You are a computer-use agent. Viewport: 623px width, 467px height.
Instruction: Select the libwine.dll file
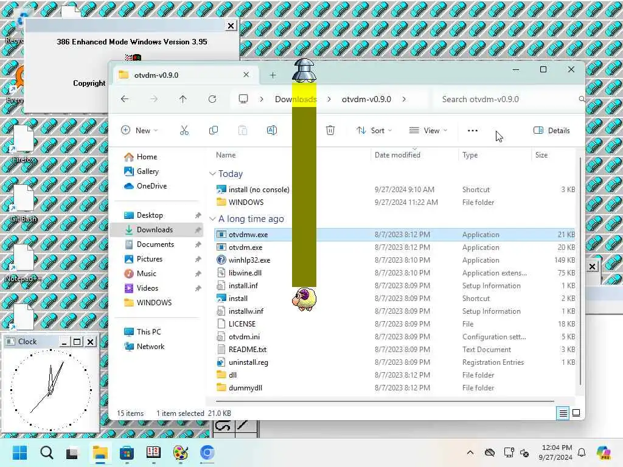pos(394,273)
